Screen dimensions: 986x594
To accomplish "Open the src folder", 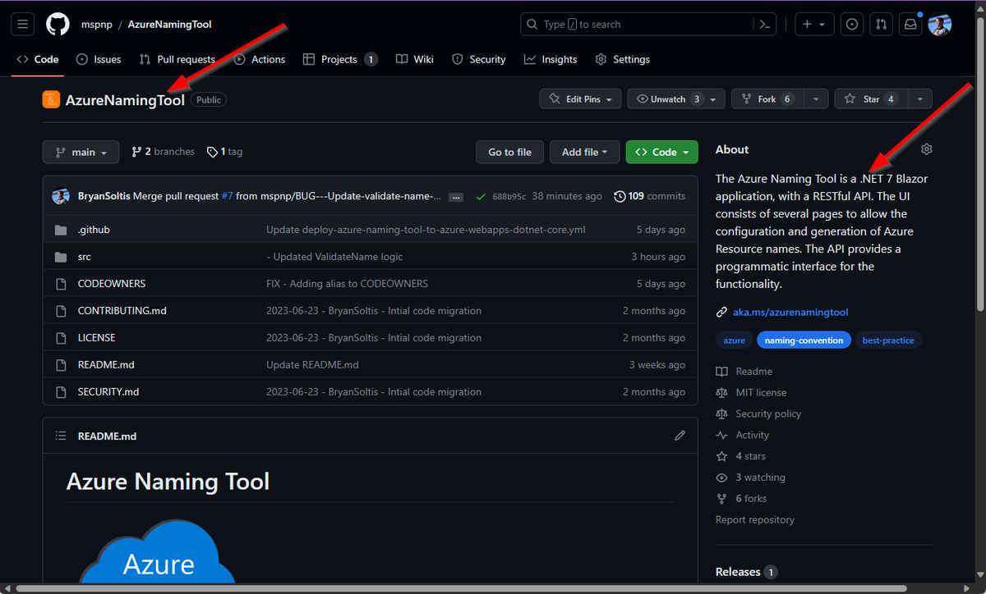I will click(x=85, y=257).
